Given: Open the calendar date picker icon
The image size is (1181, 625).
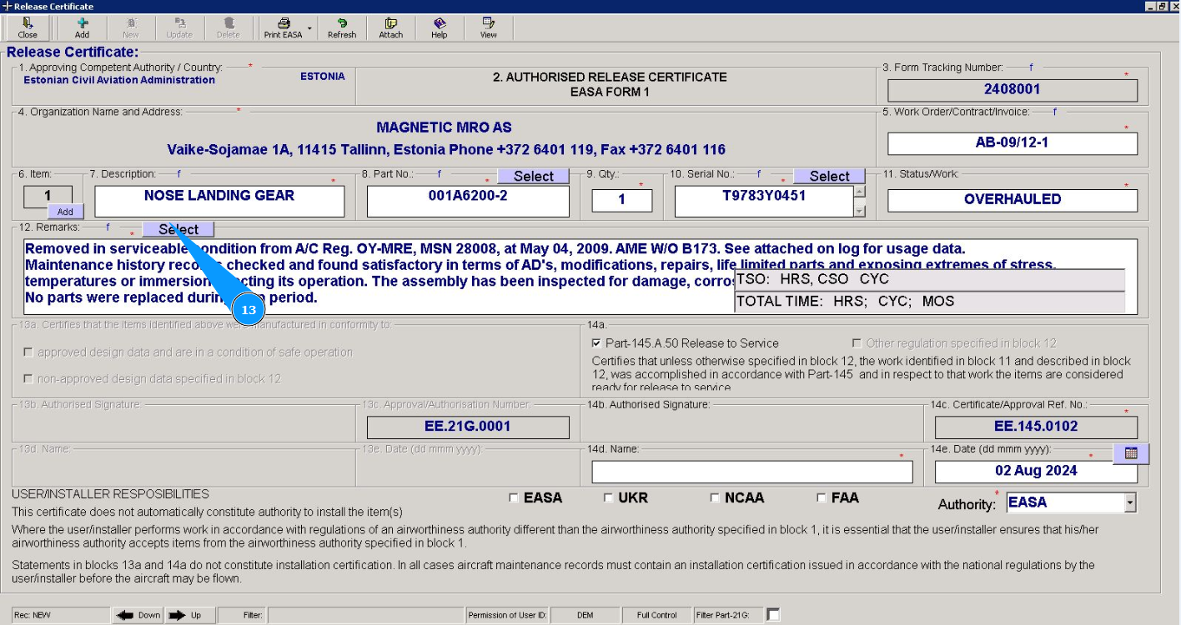Looking at the screenshot, I should click(x=1131, y=453).
